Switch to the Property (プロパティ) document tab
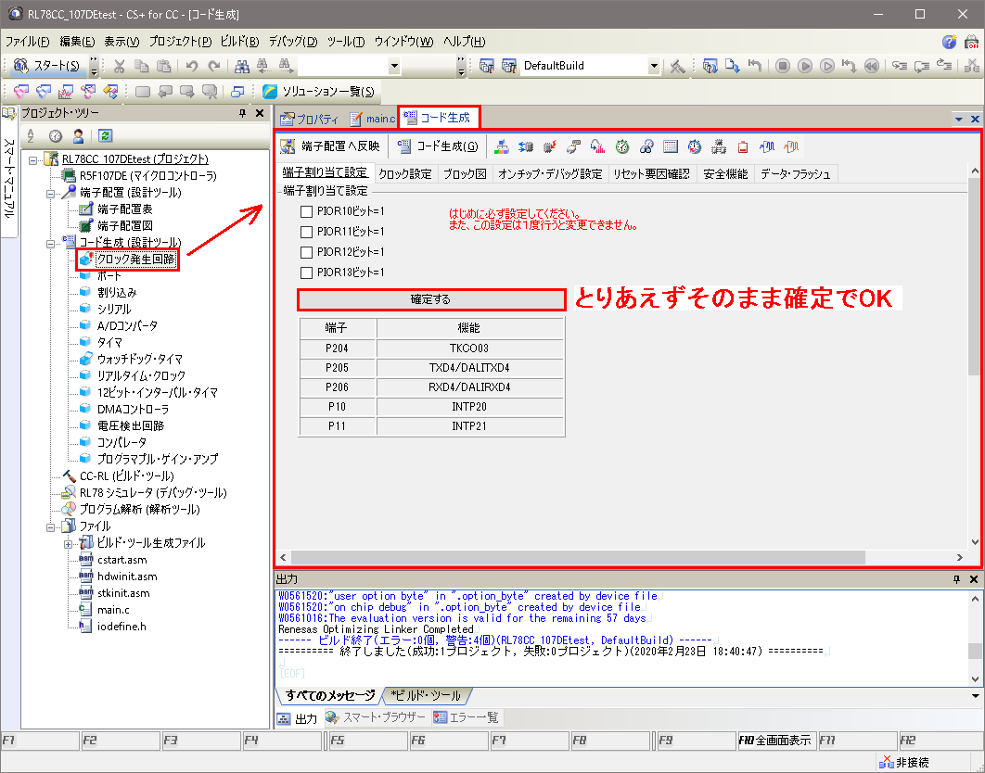 click(x=310, y=118)
